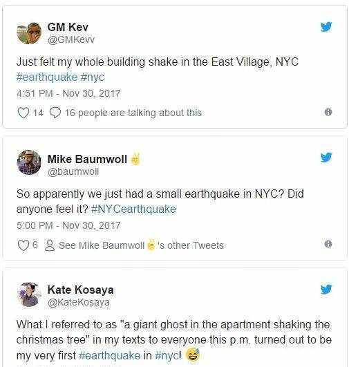
Task: Follow the #earthquake hashtag in GM Kev's tweet
Action: pos(47,77)
